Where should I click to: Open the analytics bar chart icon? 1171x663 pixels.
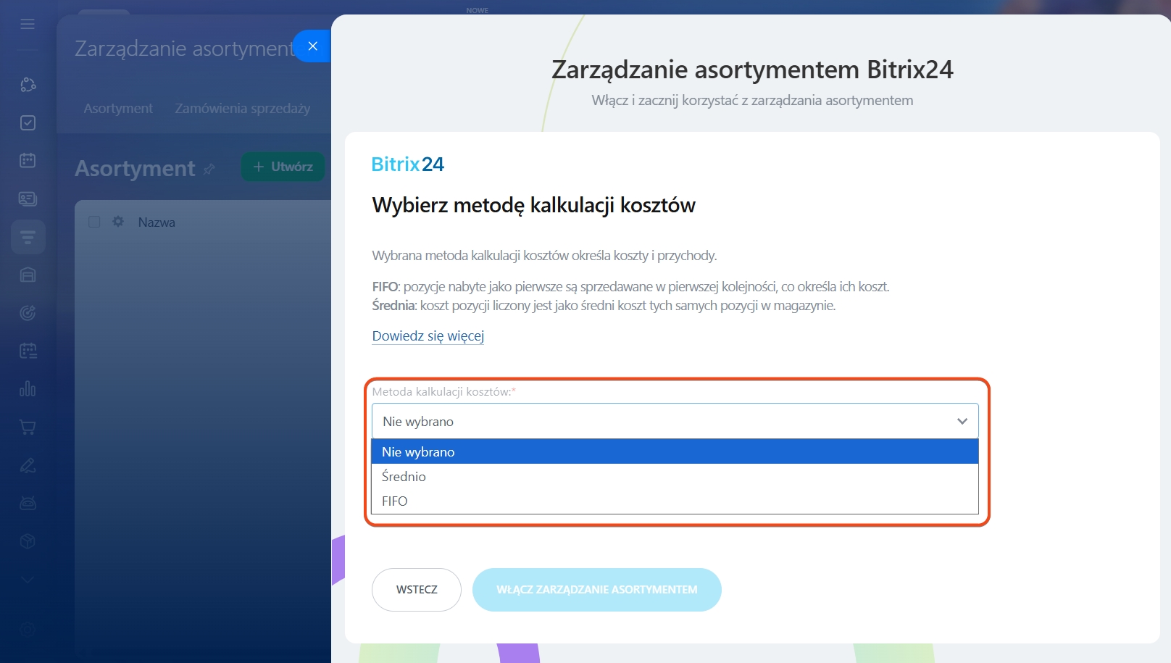click(x=28, y=389)
